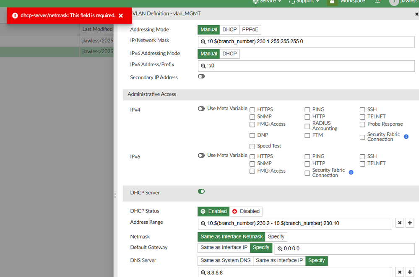419x277 pixels.
Task: Choose Specify for DNS Server
Action: click(316, 260)
